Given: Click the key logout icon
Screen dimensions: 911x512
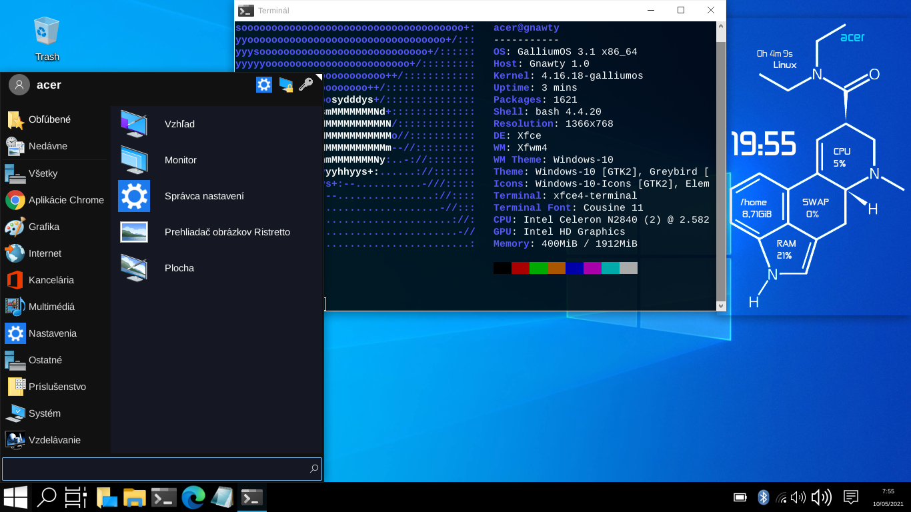Looking at the screenshot, I should pos(306,85).
